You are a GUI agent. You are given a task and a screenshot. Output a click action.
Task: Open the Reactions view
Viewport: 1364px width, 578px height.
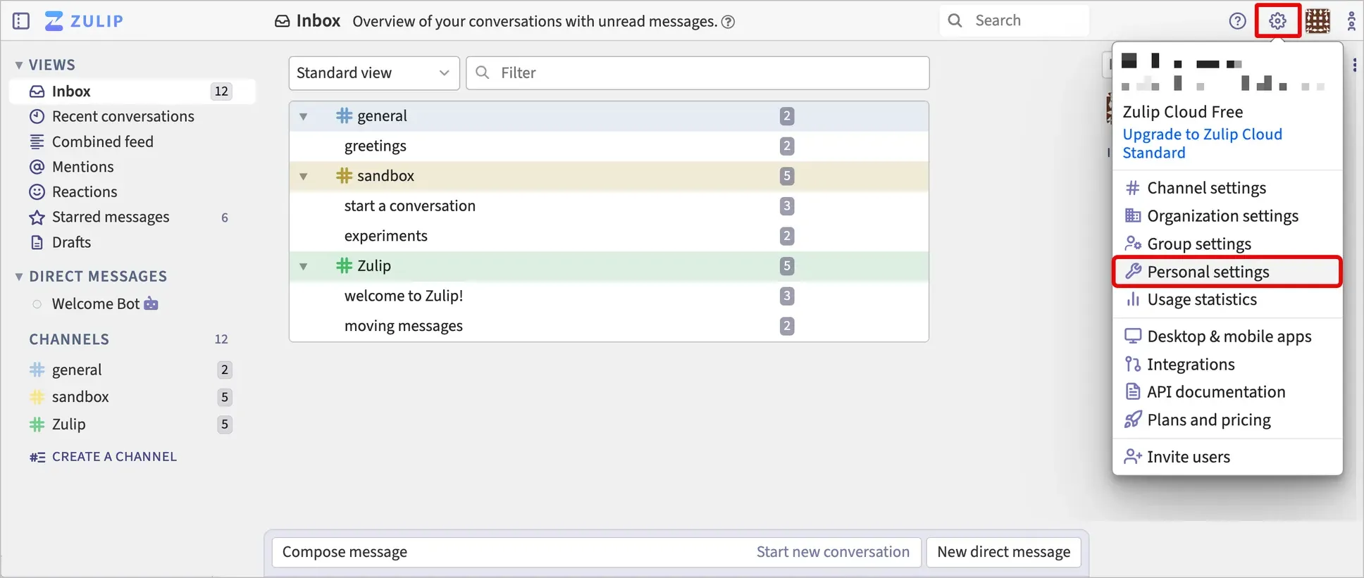[x=85, y=191]
